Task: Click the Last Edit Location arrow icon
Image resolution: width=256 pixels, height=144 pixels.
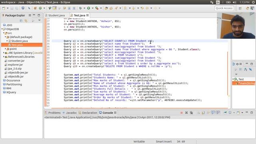Action: (x=142, y=8)
